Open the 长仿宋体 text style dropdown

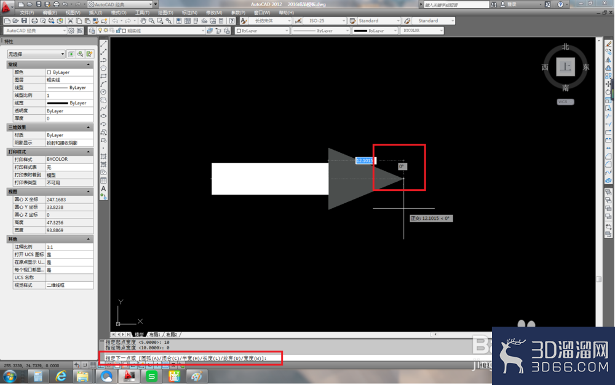coord(271,21)
